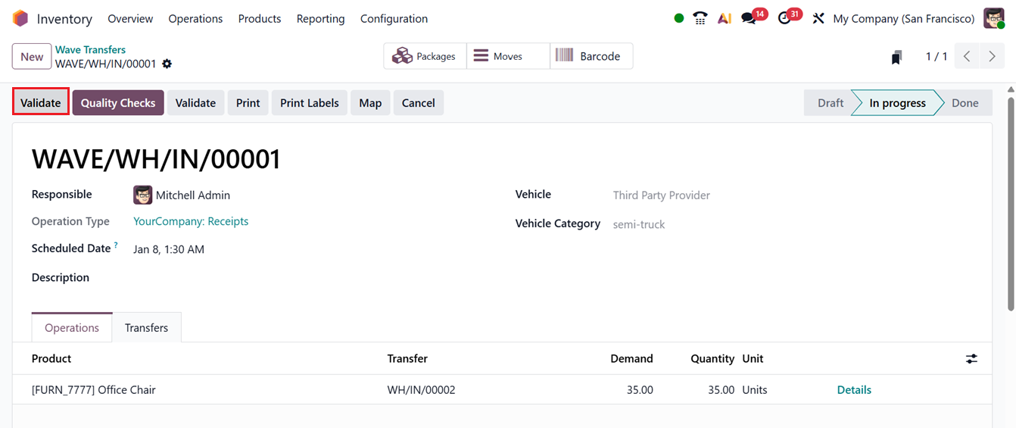
Task: Open the Details link for Office Chair
Action: pos(854,390)
